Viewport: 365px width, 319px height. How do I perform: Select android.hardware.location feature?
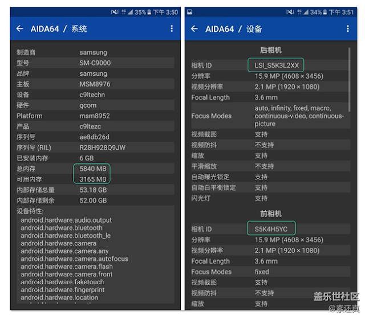(x=59, y=297)
